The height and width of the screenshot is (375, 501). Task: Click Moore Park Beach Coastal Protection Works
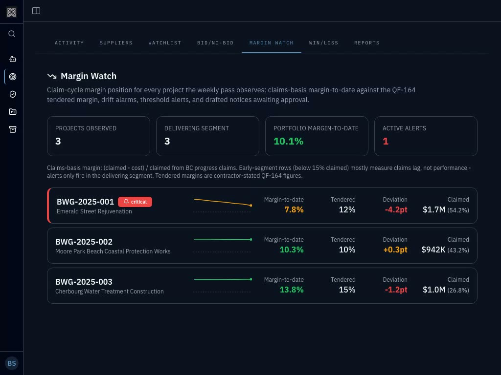pos(113,251)
